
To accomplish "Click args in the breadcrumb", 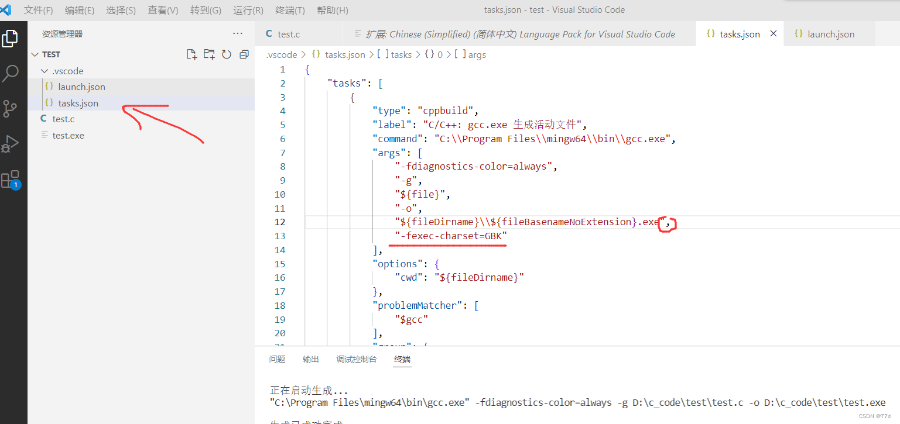I will click(477, 54).
